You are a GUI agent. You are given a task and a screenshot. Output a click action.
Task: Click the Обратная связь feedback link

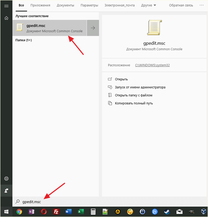tap(181, 6)
